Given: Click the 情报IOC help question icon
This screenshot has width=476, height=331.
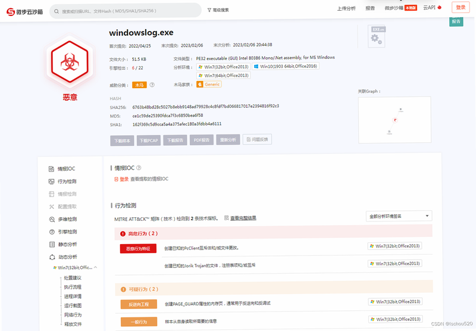Looking at the screenshot, I should 139,168.
